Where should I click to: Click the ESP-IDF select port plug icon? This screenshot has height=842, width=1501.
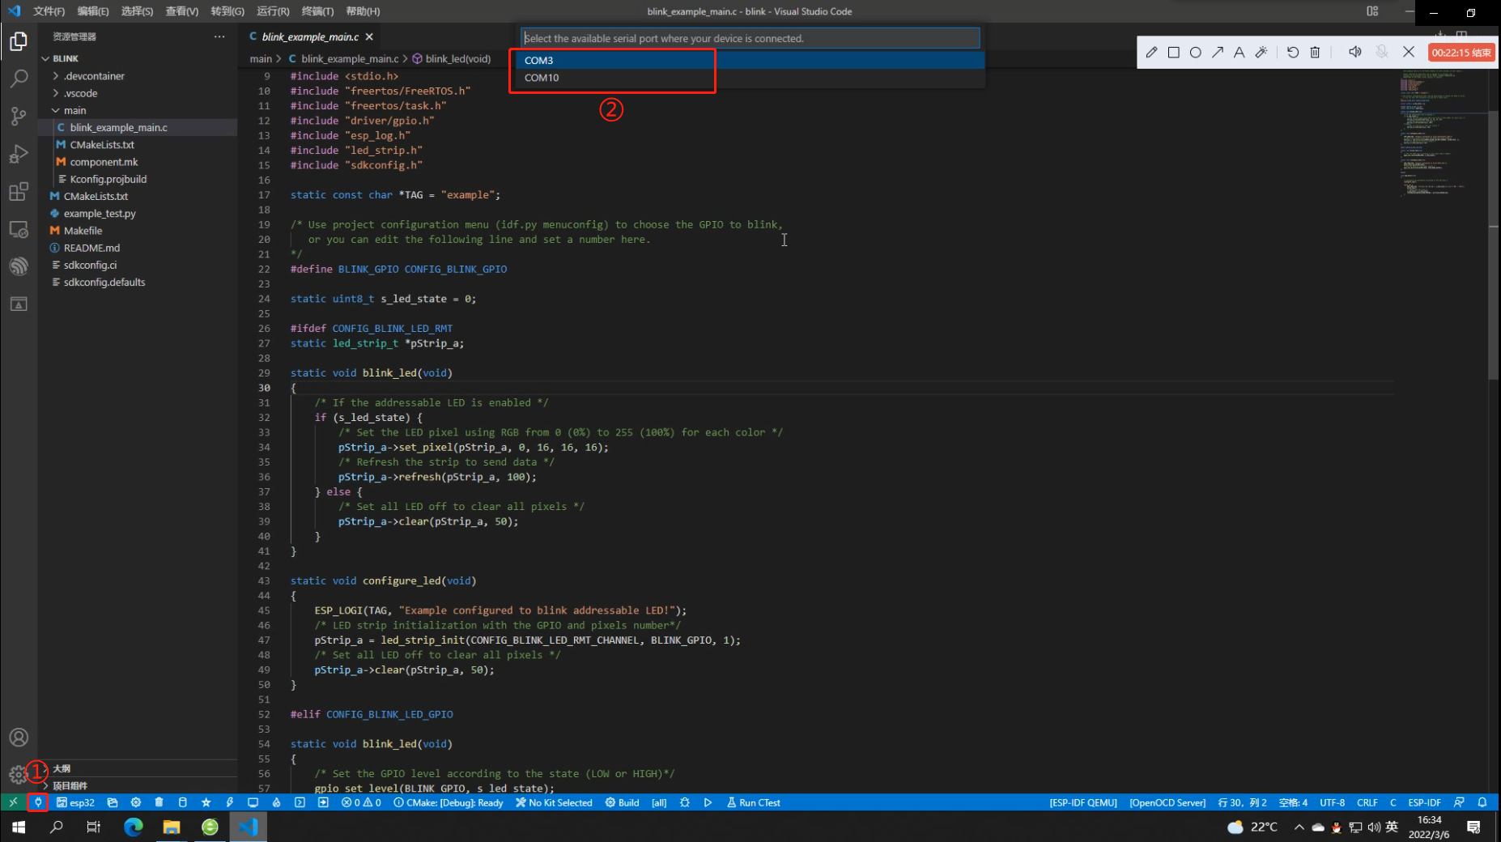click(38, 802)
